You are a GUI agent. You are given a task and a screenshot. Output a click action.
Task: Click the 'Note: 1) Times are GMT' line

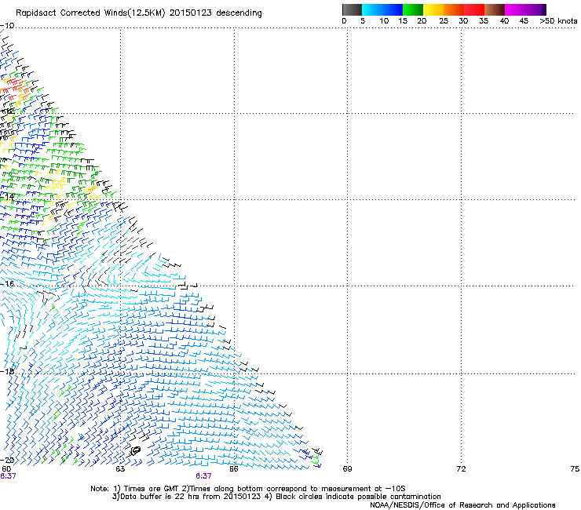pos(248,489)
